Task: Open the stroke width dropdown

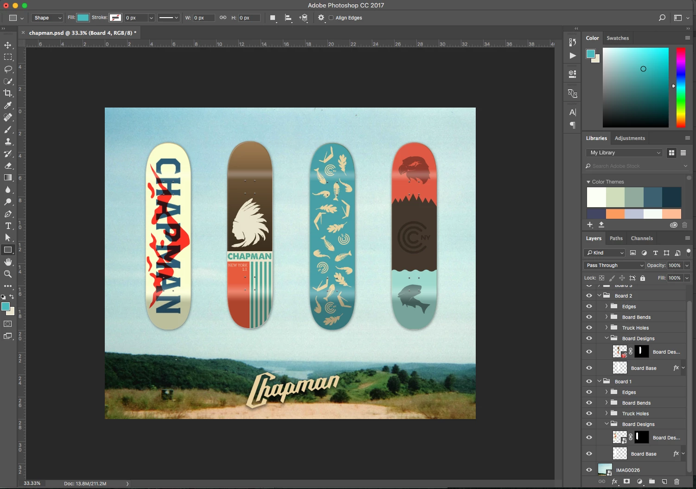Action: tap(151, 18)
